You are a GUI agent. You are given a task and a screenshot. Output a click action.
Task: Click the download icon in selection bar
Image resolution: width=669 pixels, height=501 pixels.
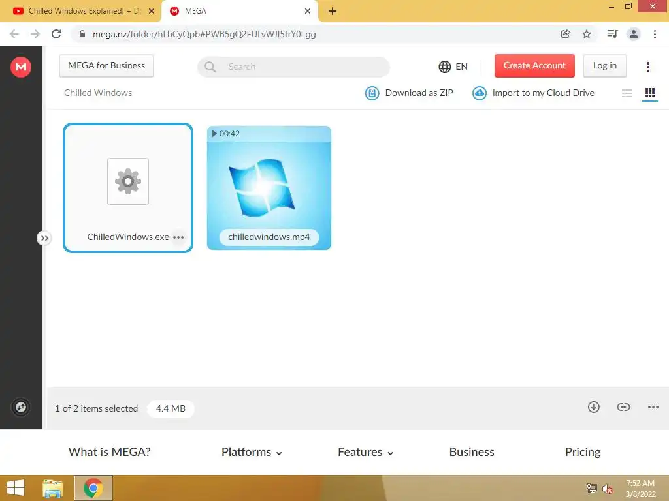[593, 407]
